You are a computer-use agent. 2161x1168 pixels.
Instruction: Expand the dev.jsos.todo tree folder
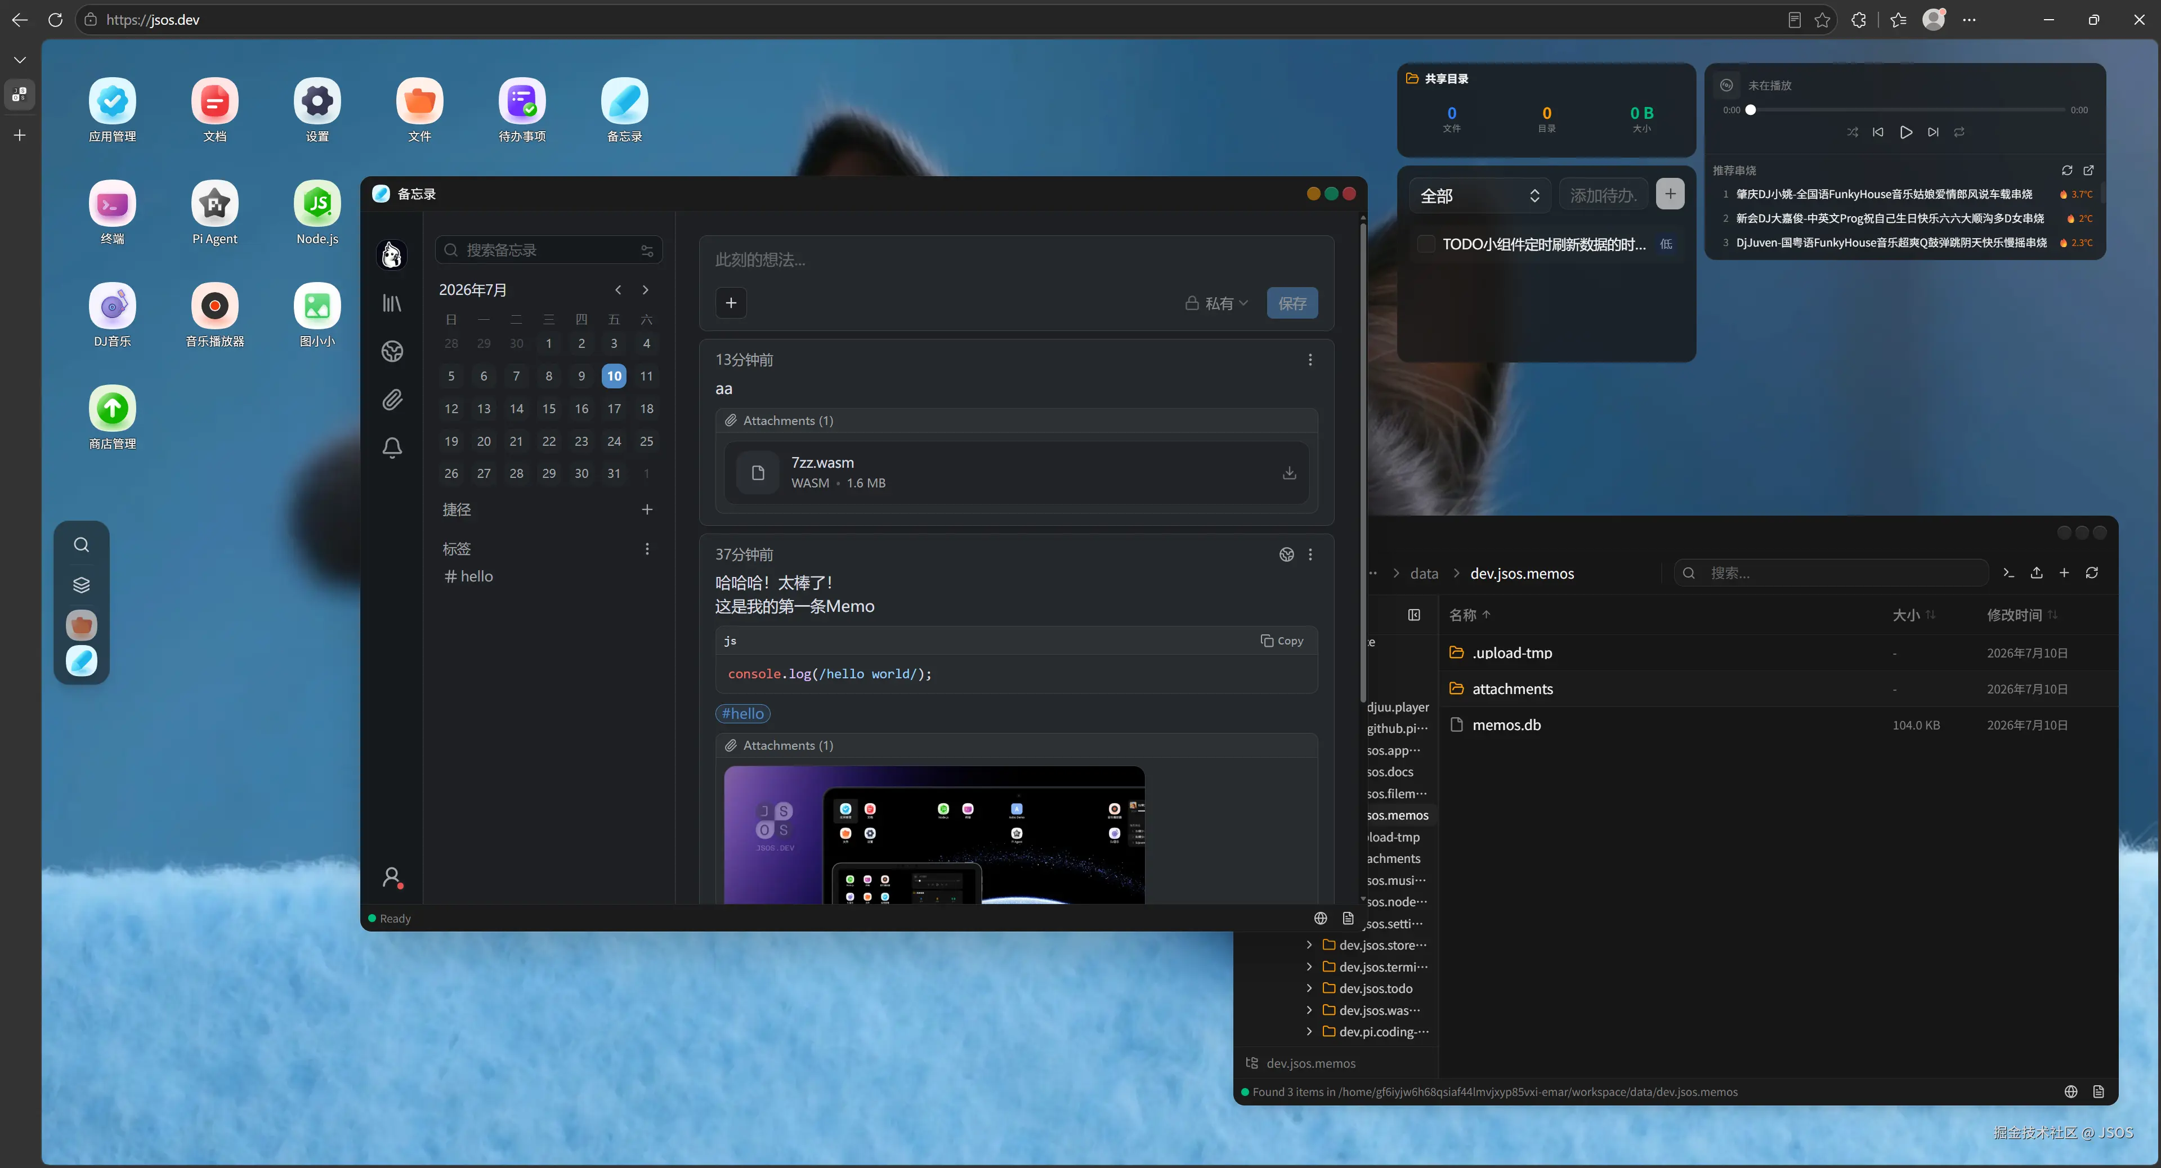tap(1309, 988)
